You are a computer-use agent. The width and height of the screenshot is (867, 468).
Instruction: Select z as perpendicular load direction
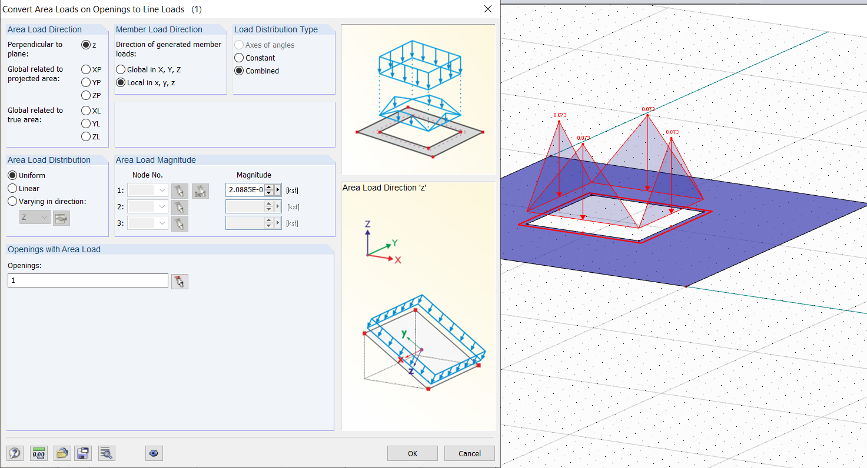85,44
